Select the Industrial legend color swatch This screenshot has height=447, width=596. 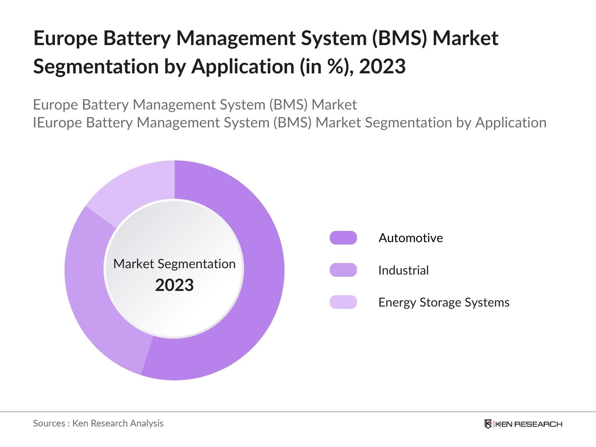[x=343, y=270]
